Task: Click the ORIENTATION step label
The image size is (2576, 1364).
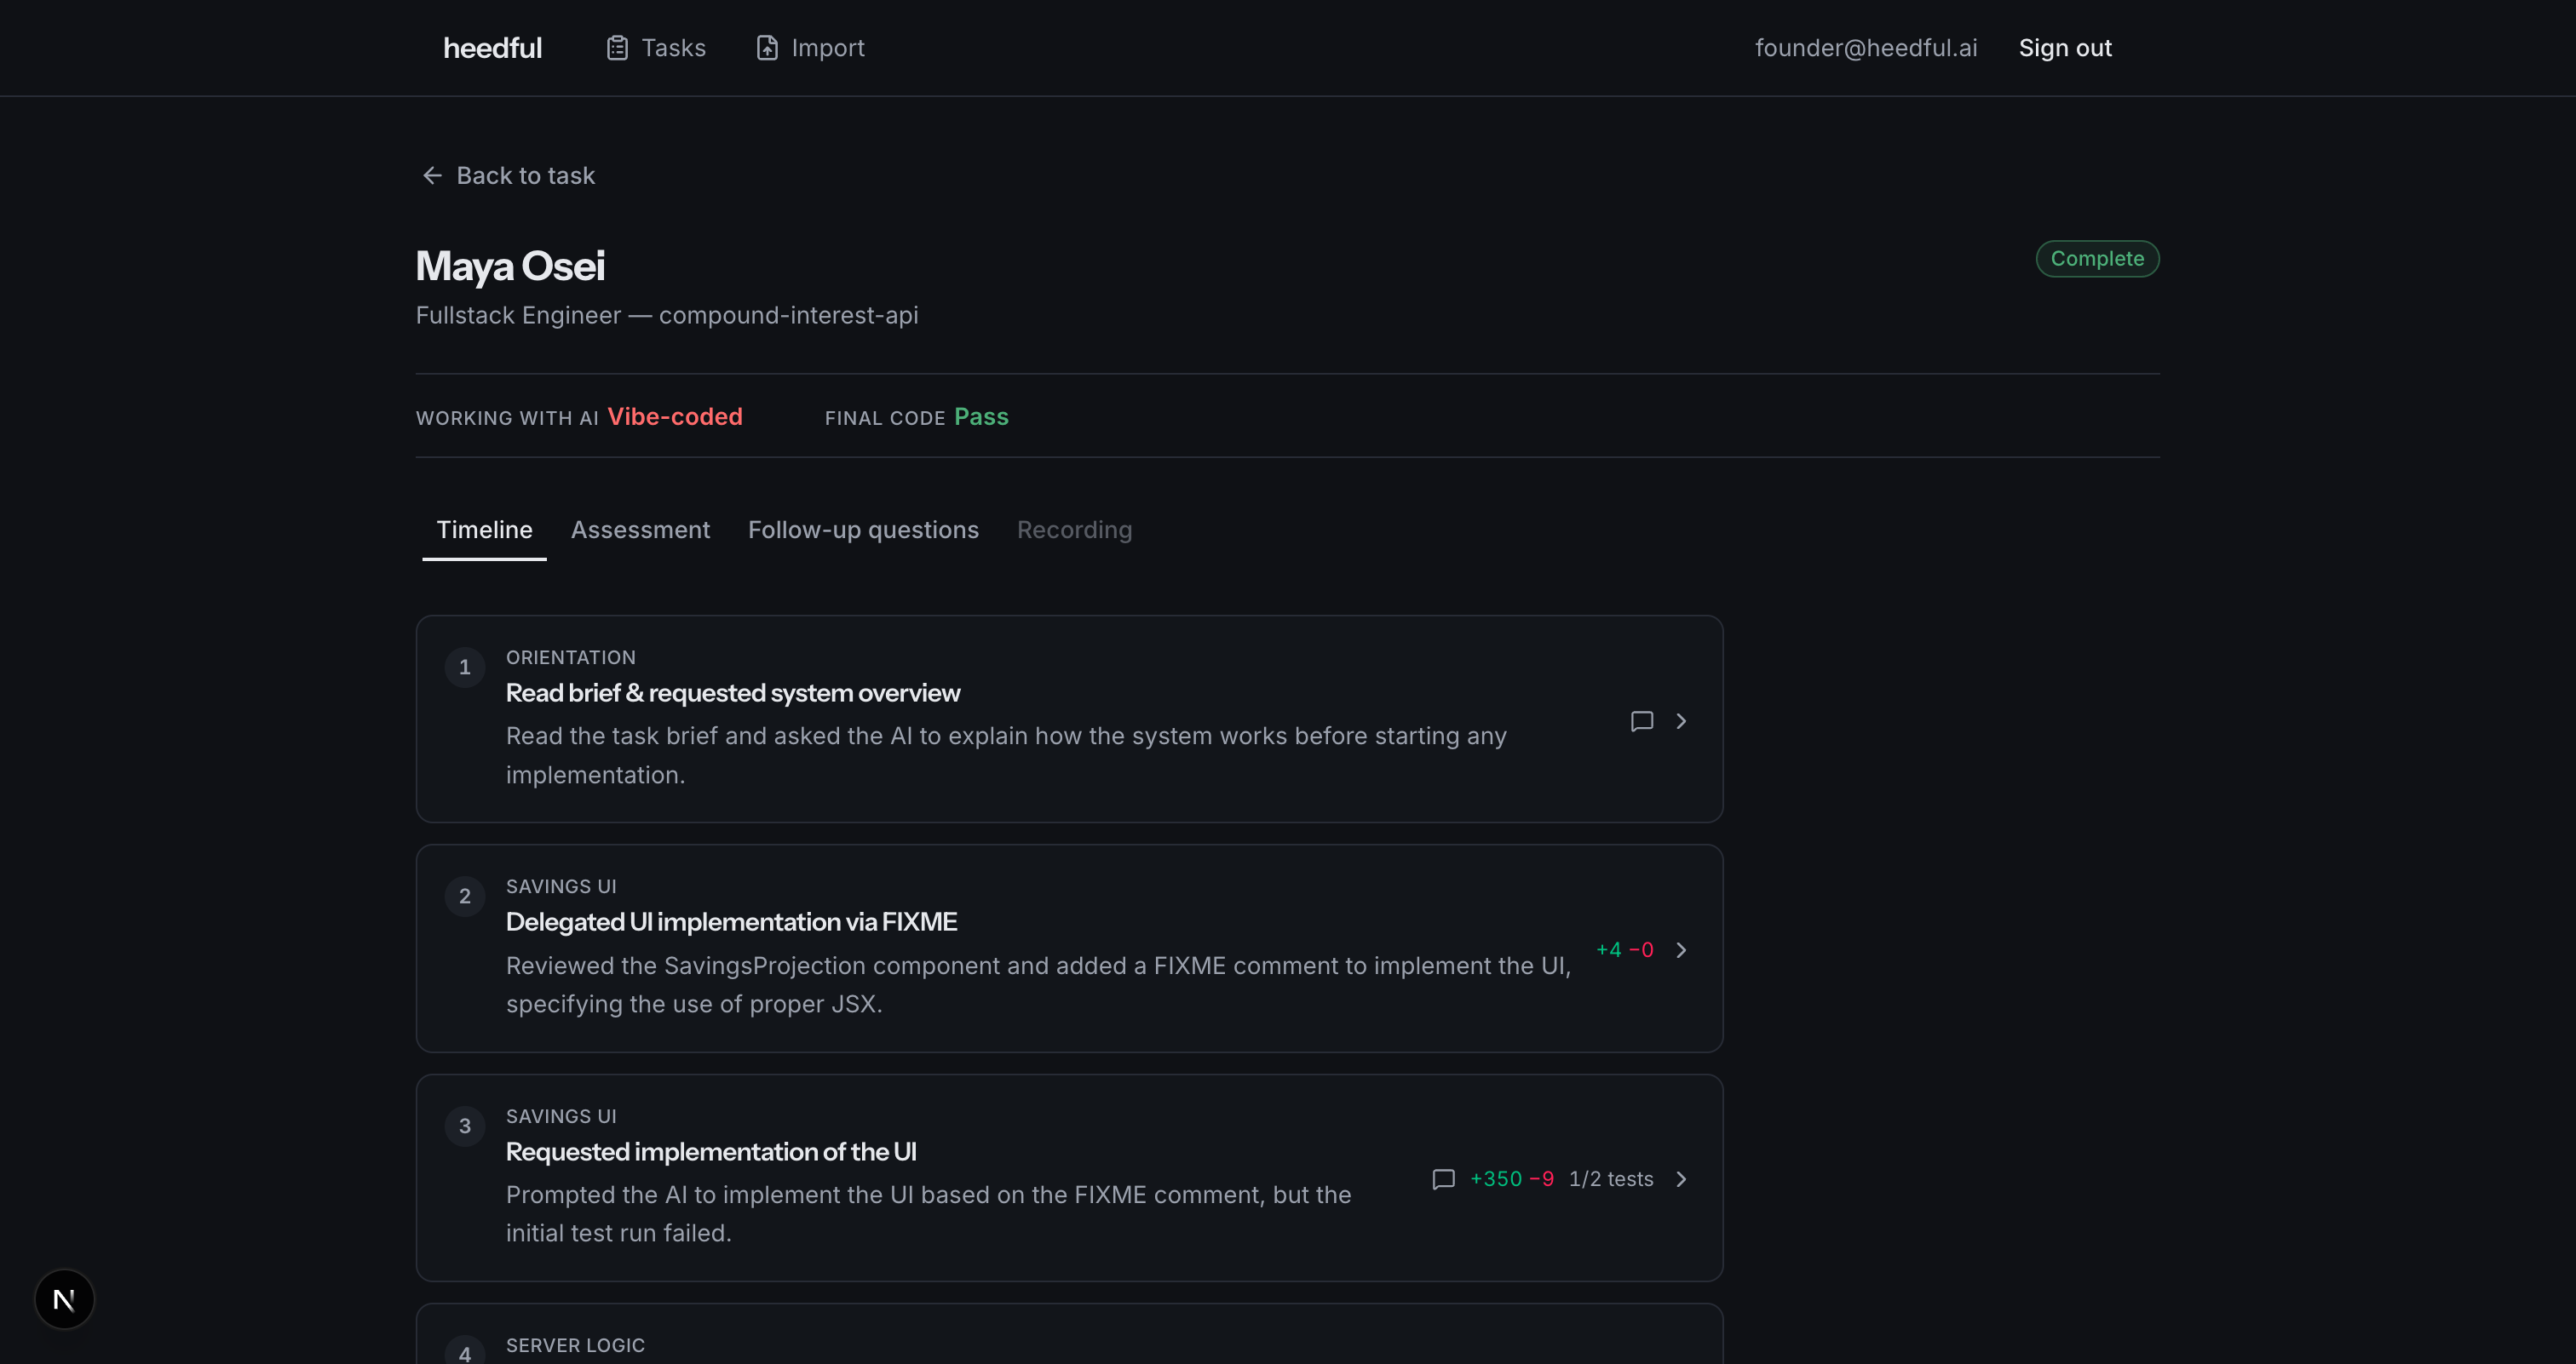Action: click(x=571, y=657)
